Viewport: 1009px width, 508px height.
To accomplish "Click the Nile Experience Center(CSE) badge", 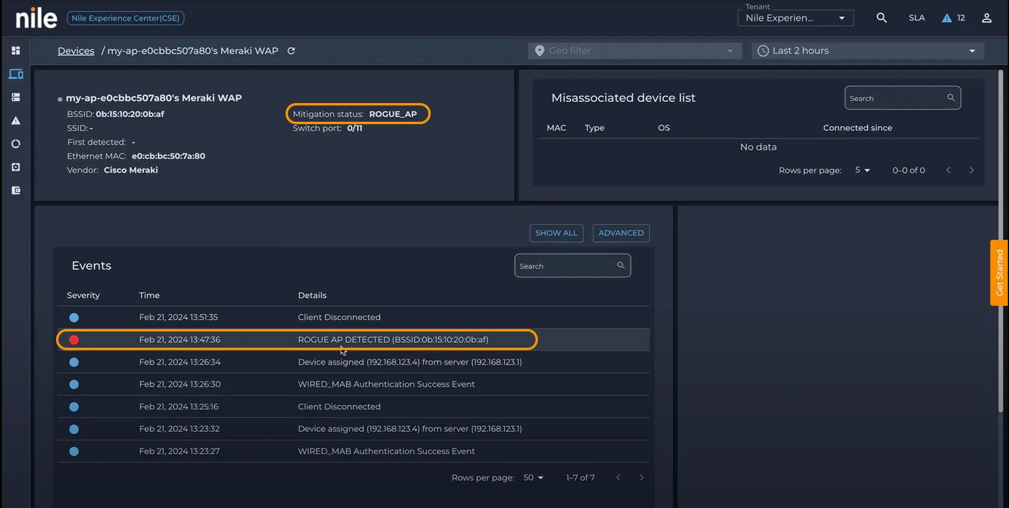I will click(125, 18).
